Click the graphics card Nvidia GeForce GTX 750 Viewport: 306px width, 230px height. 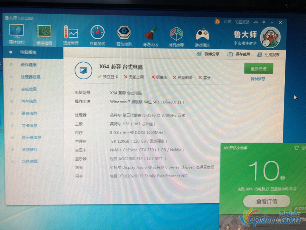(147, 150)
